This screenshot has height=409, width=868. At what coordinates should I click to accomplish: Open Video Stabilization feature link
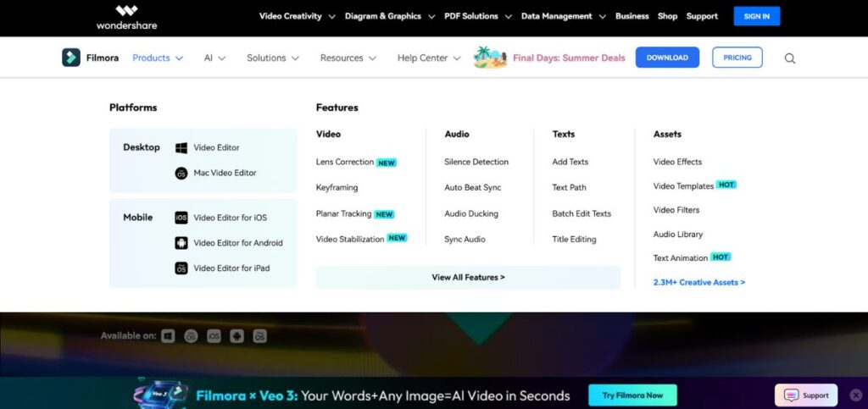[350, 240]
